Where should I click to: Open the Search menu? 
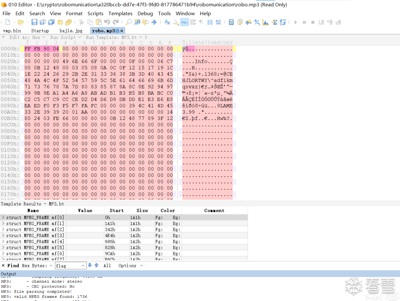37,13
